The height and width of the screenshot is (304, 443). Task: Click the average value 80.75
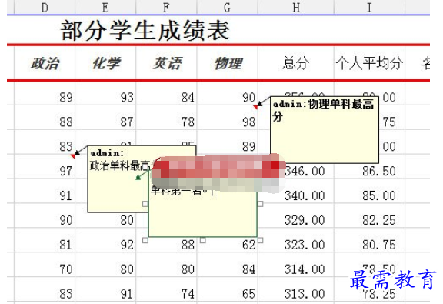(x=379, y=245)
